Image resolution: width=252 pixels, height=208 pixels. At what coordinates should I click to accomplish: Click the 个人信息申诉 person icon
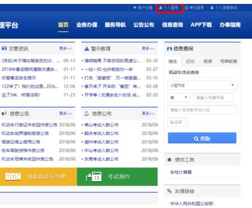click(x=212, y=7)
